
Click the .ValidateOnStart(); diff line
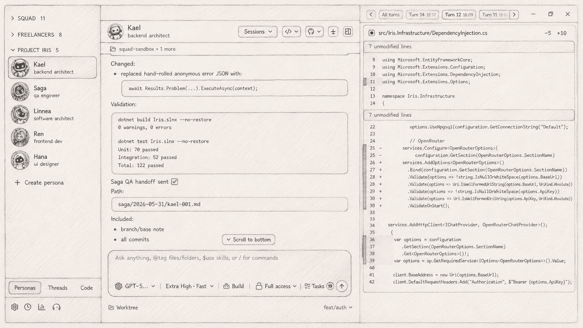[429, 206]
